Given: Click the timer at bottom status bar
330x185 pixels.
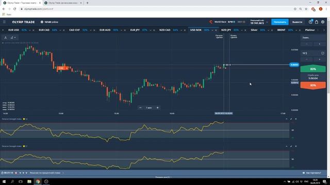Looking at the screenshot, I should 7,173.
